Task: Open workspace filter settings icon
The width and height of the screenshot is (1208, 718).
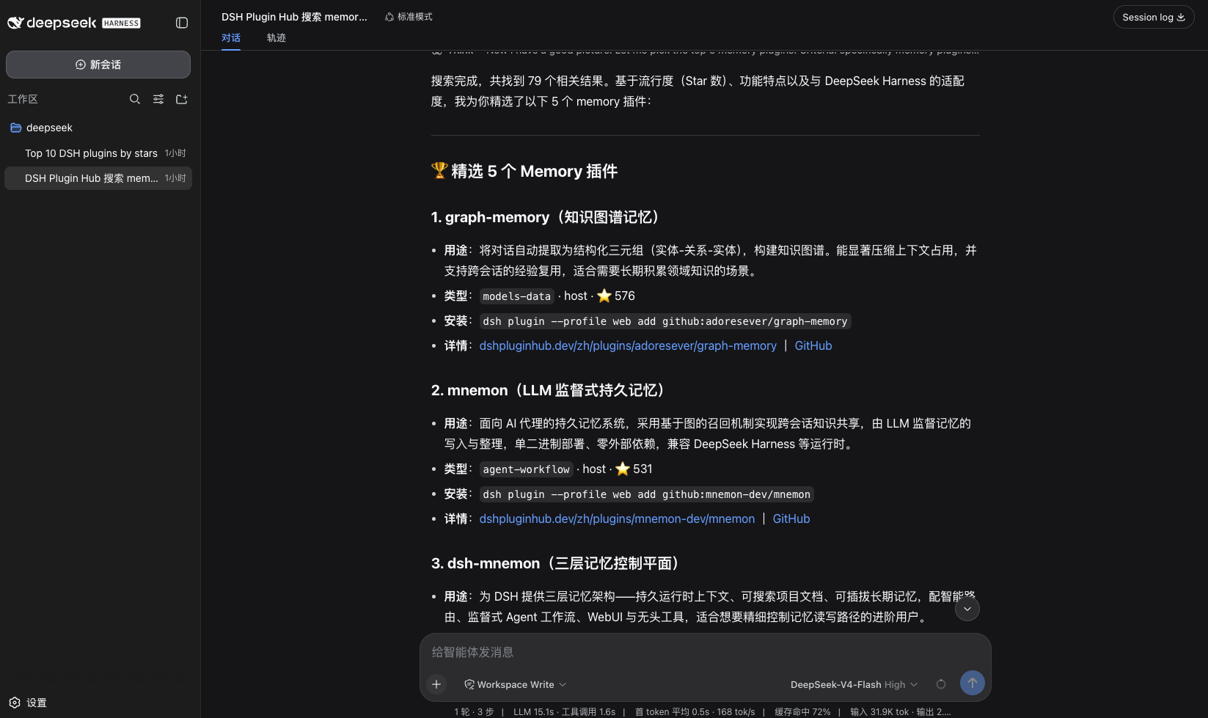Action: 158,99
